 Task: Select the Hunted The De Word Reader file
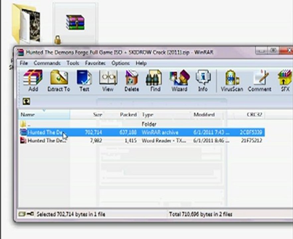pyautogui.click(x=142, y=140)
